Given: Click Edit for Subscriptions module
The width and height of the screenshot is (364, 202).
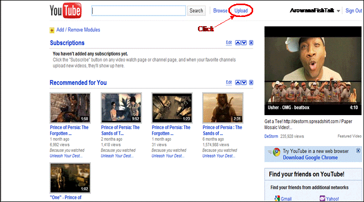Looking at the screenshot, I should tap(229, 43).
